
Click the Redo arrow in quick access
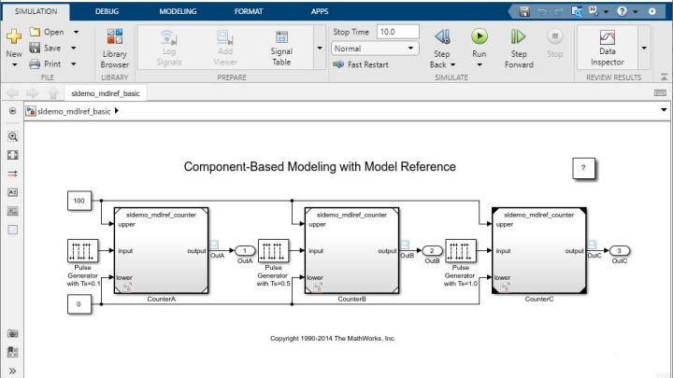pyautogui.click(x=558, y=11)
